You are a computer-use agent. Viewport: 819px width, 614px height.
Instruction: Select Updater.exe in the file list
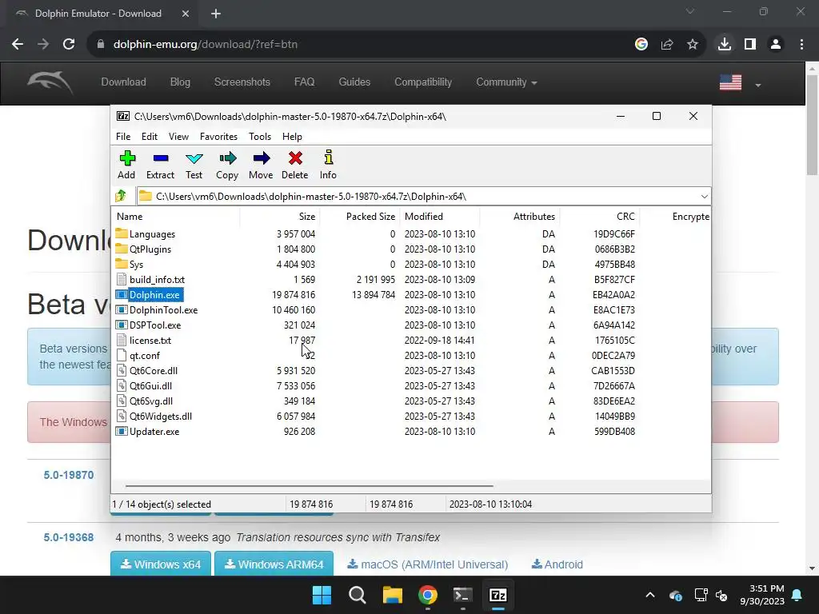[154, 431]
